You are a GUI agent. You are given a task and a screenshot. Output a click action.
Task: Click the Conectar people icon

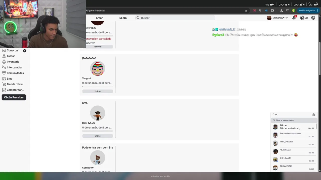tap(4, 50)
